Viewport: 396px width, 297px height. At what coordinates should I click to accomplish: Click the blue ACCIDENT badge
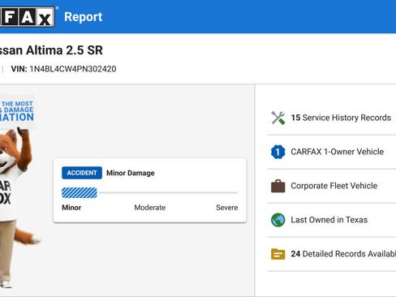pos(82,173)
